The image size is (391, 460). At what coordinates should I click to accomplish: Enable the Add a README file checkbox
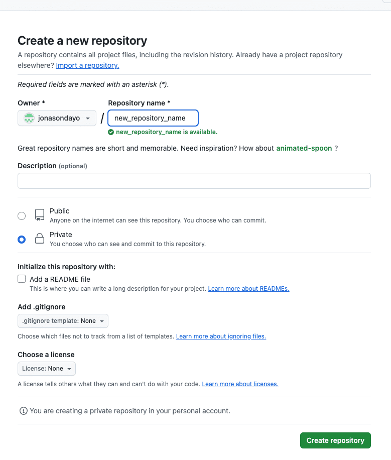22,279
